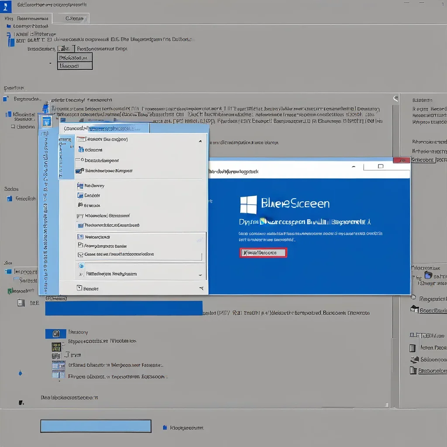Click the main pane's vertical scrollbar
Viewport: 447px width, 447px height.
point(395,251)
